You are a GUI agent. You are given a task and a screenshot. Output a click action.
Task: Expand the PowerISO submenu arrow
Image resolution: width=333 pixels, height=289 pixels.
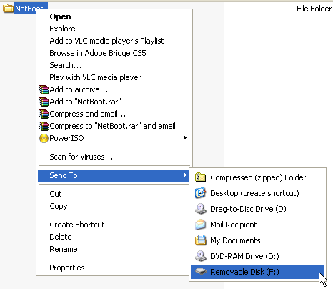click(x=185, y=138)
